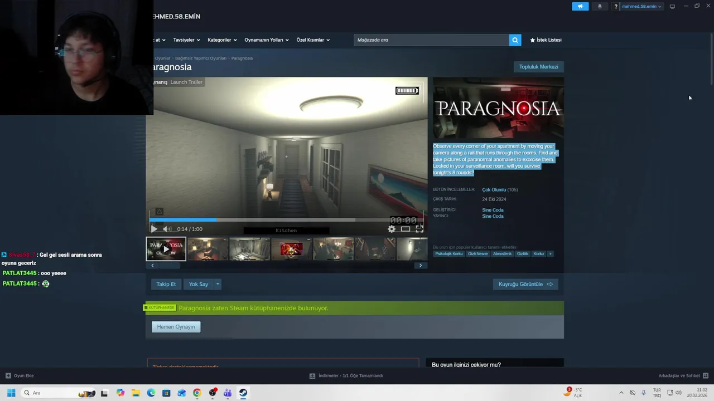This screenshot has height=401, width=714.
Task: Select the red emblem screenshot thumbnail
Action: coord(292,249)
